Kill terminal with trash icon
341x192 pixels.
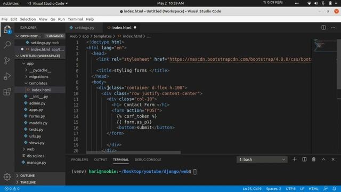pos(314,159)
